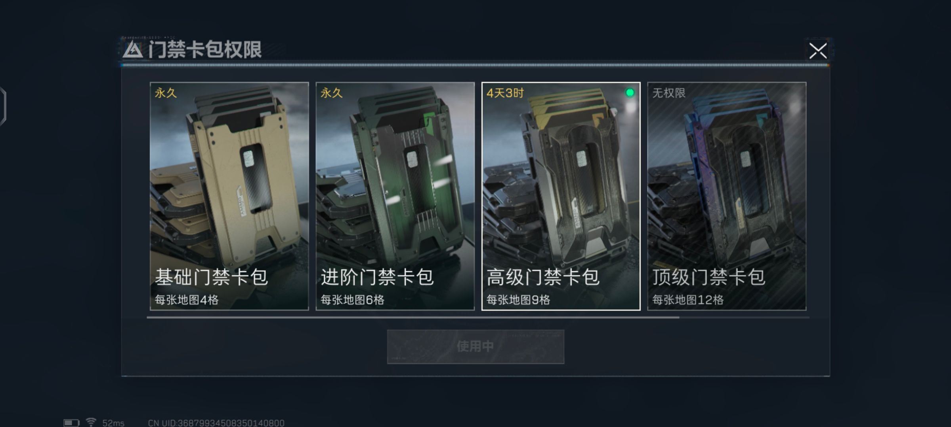The height and width of the screenshot is (427, 951).
Task: Click the 门禁卡包权限 dialog title text
Action: tap(205, 50)
